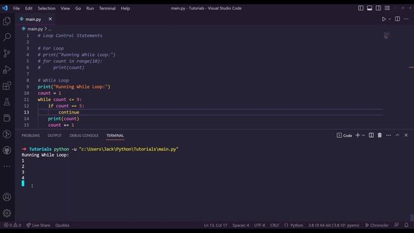
Task: Open errors and warnings status item
Action: pyautogui.click(x=12, y=225)
